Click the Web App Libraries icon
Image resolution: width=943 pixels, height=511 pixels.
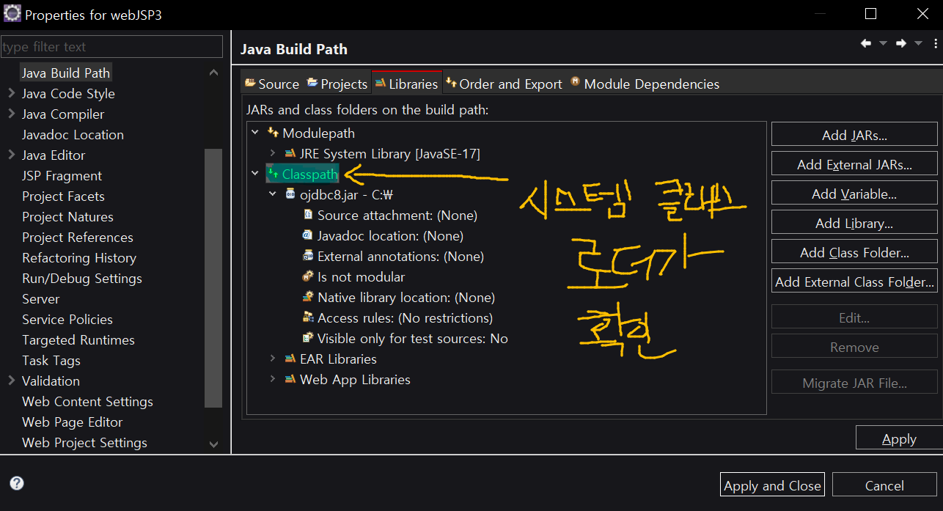290,379
